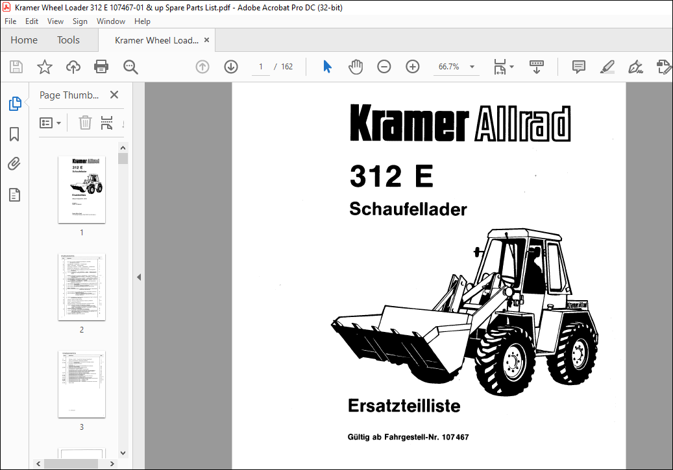This screenshot has width=673, height=470.
Task: Open the Sign menu
Action: 80,21
